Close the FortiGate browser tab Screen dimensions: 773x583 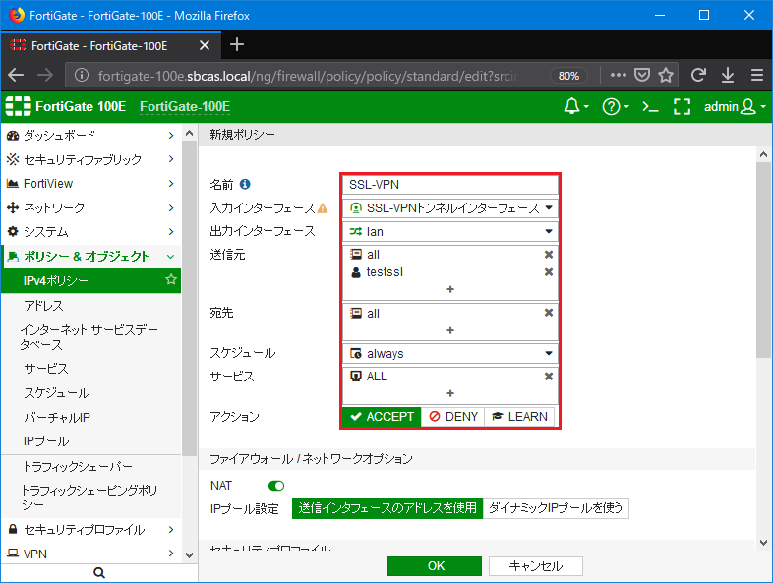point(205,45)
